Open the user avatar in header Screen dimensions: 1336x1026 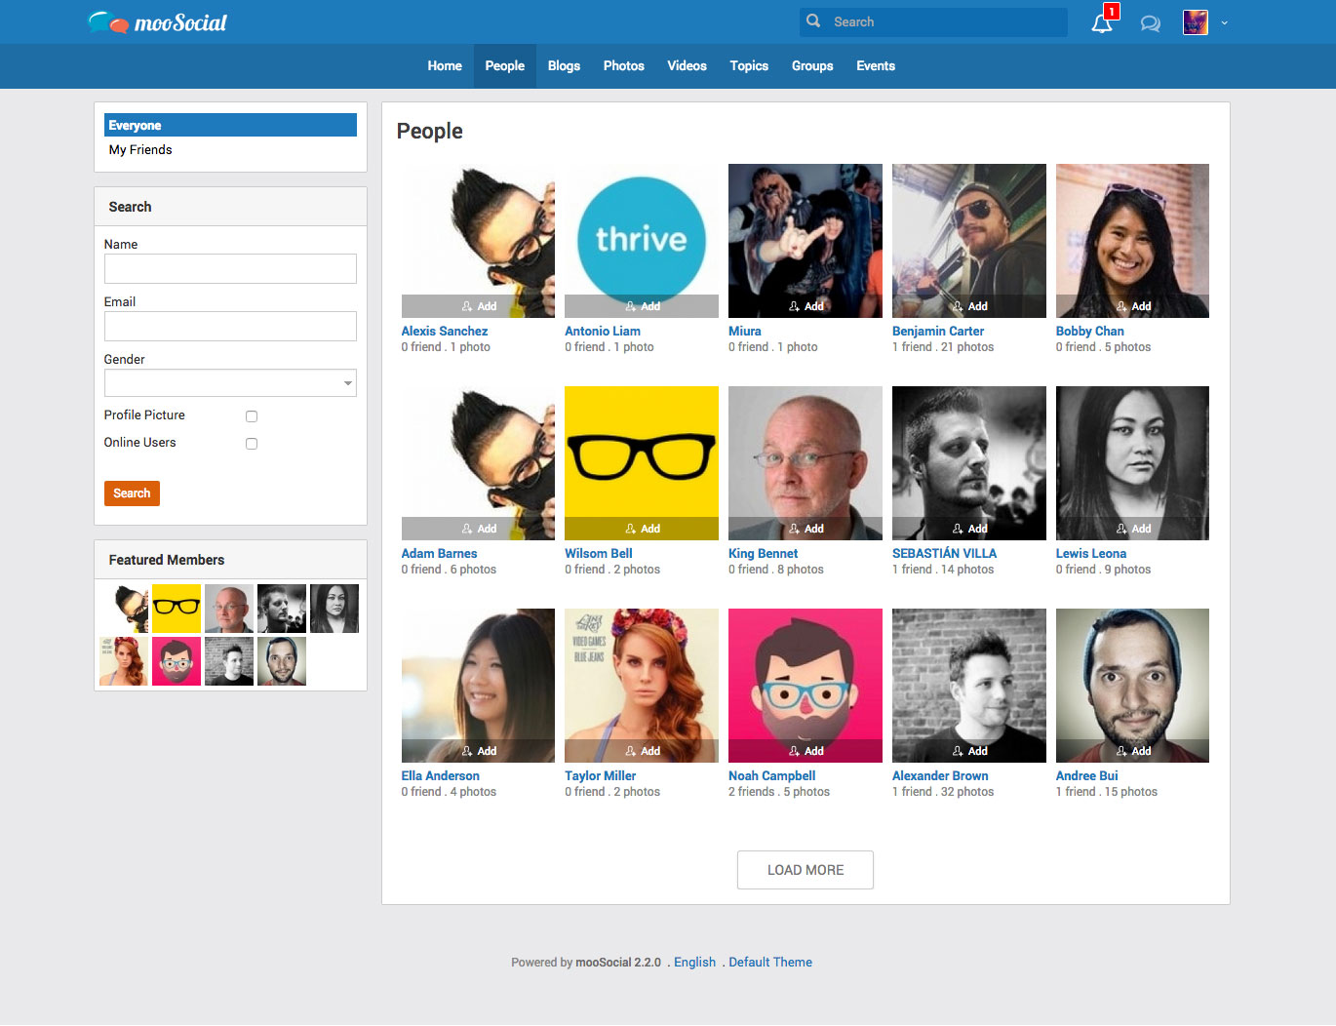click(x=1196, y=22)
